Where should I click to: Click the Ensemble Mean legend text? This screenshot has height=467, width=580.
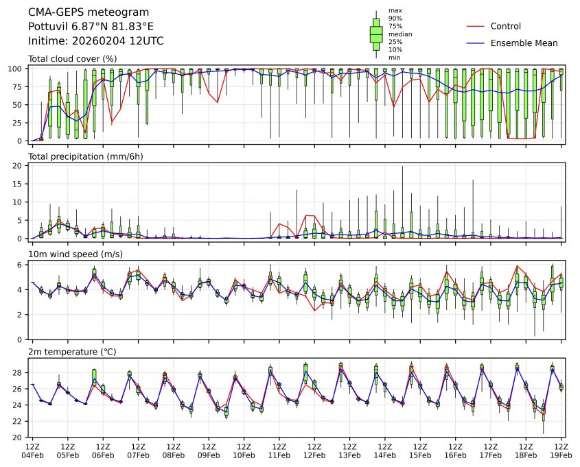tap(524, 43)
